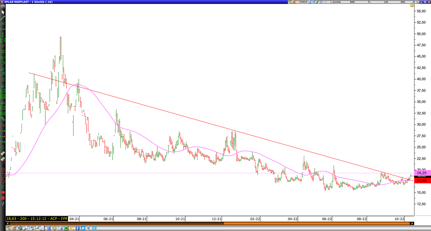Click the blue database cylinder icon

pyautogui.click(x=49, y=228)
